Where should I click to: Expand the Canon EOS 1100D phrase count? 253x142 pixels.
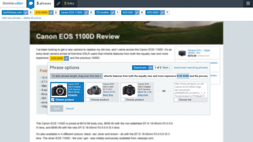(x=91, y=12)
